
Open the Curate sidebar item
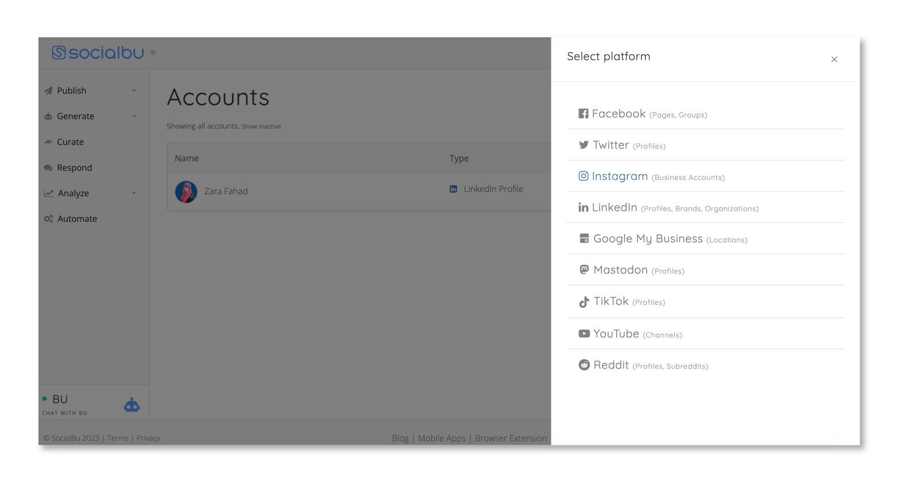(70, 142)
